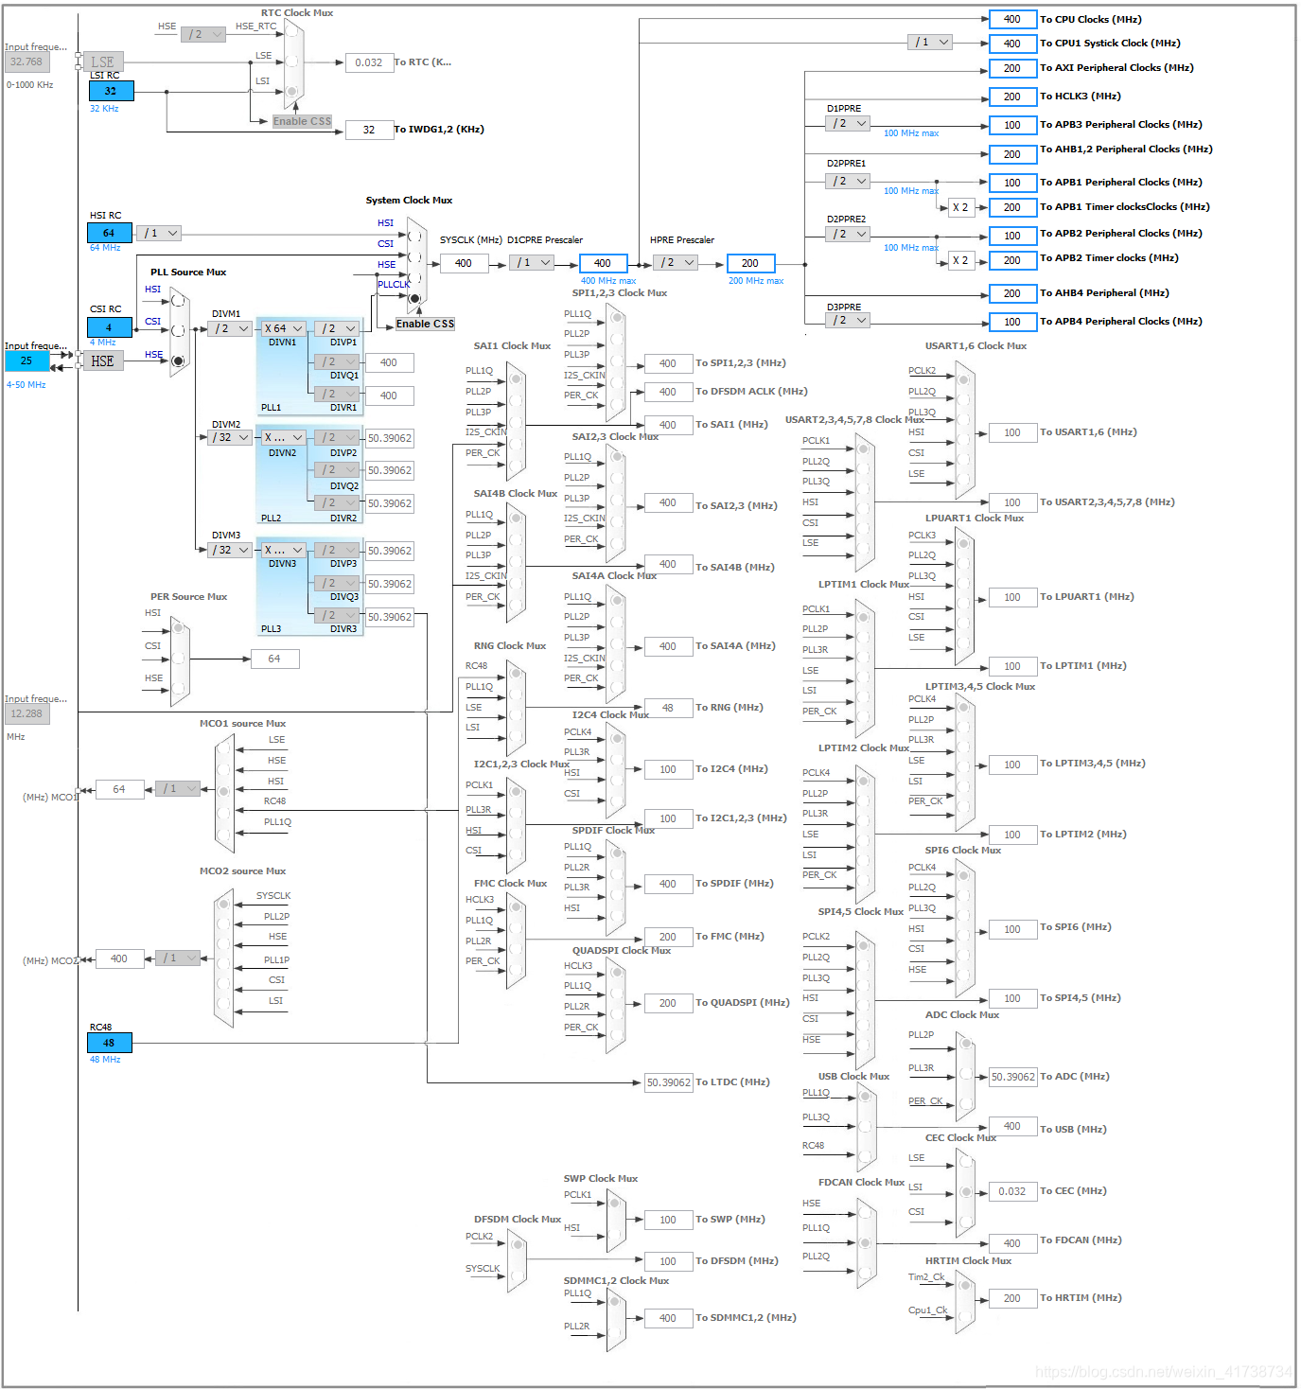
Task: Click Enable CSS under RTC Clock Mux
Action: coord(302,121)
